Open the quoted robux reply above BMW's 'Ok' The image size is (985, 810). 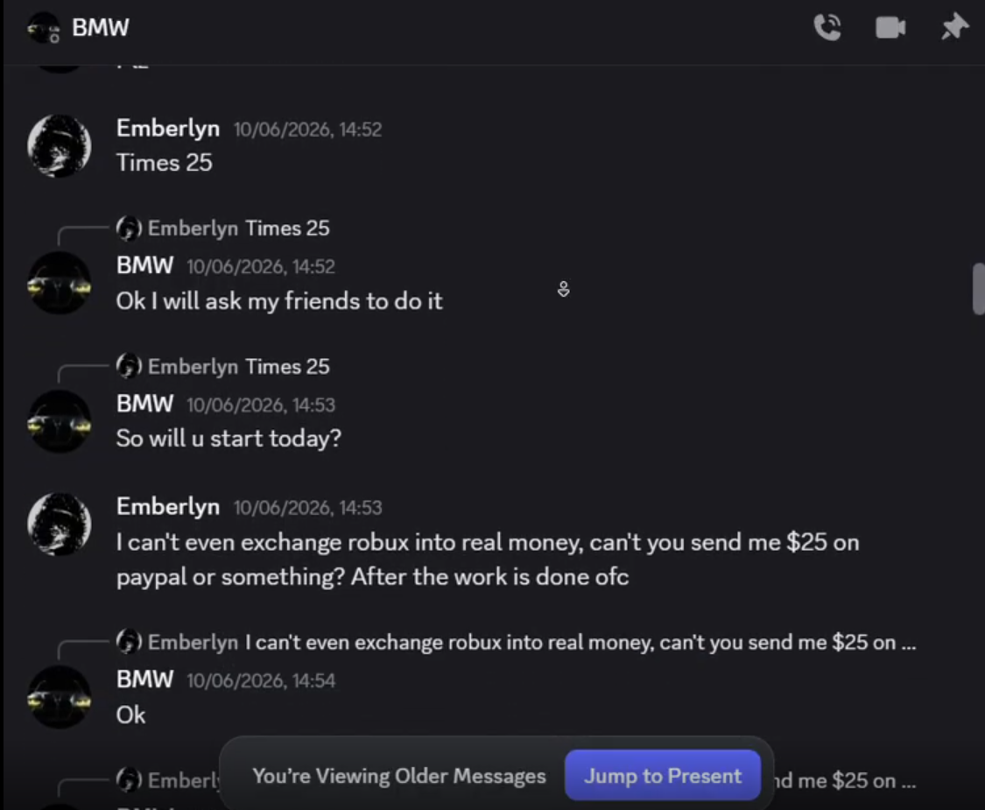point(580,642)
